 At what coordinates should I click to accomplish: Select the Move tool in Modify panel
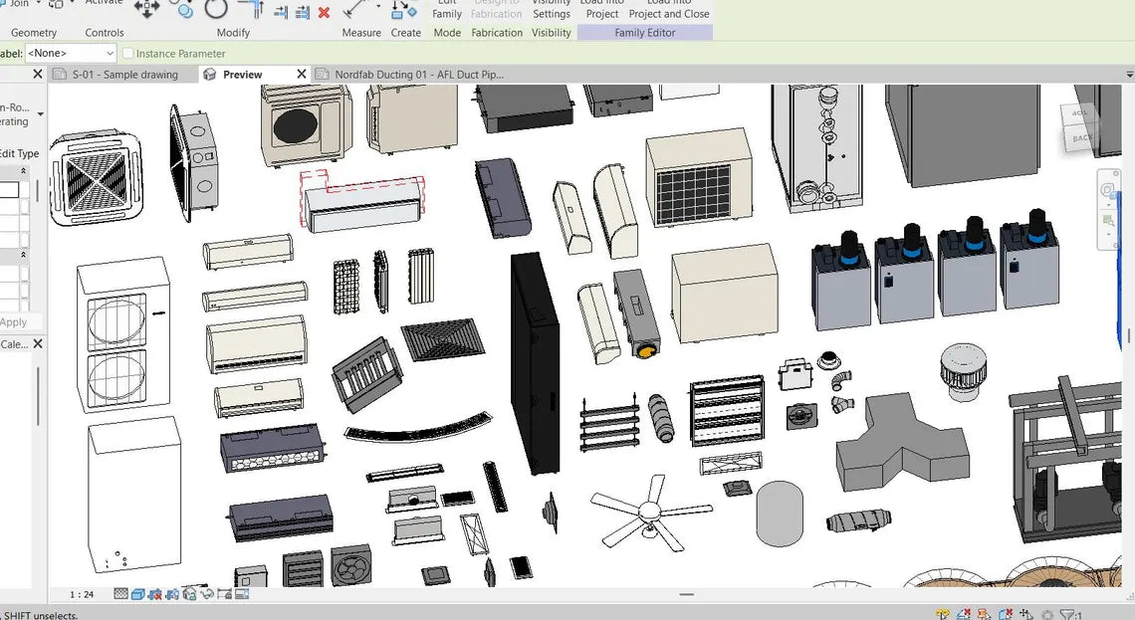(147, 9)
